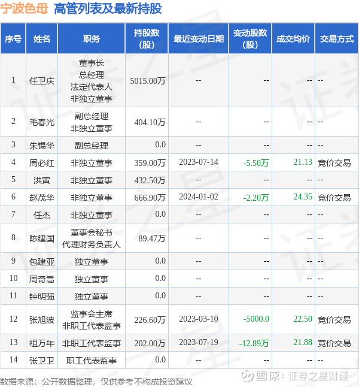Click 竞价交易 in 周必红's row
359x387 pixels.
coord(334,163)
